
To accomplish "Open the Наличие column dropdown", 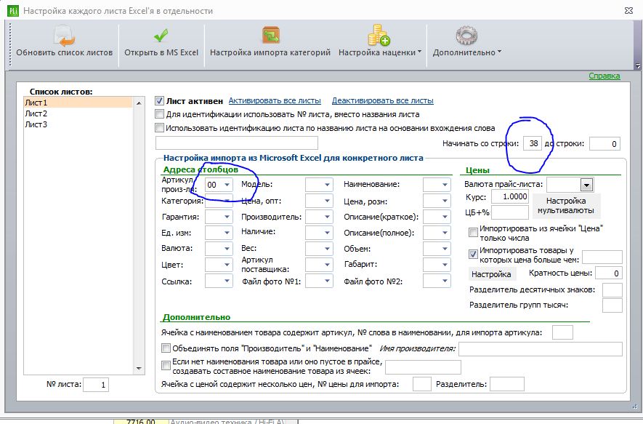I will (327, 233).
